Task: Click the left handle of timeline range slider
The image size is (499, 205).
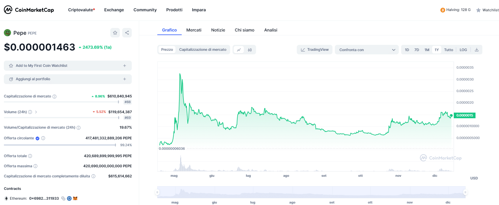Action: (x=157, y=192)
